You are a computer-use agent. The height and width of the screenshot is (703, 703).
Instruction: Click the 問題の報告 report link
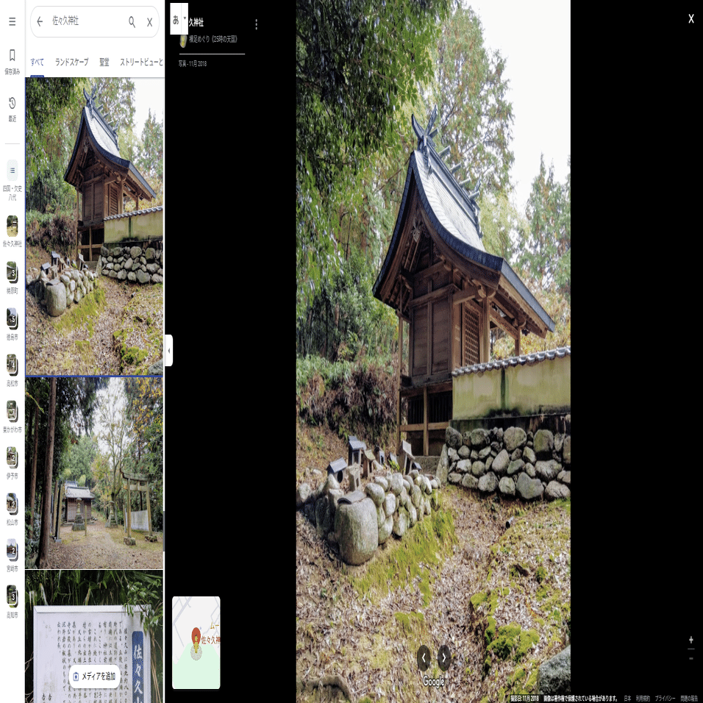click(688, 698)
